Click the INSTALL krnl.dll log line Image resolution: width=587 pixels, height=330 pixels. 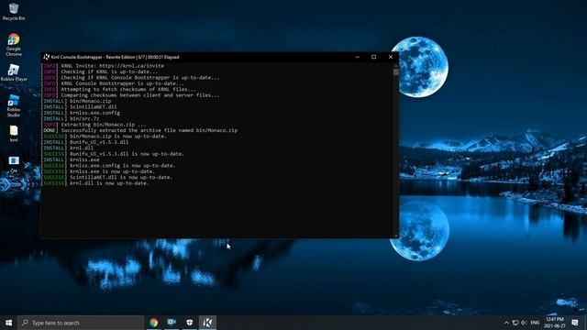(67, 148)
